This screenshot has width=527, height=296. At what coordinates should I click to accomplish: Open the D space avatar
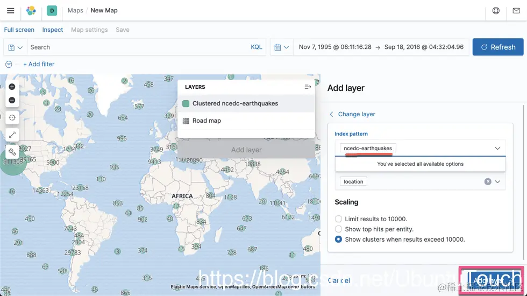pos(52,10)
